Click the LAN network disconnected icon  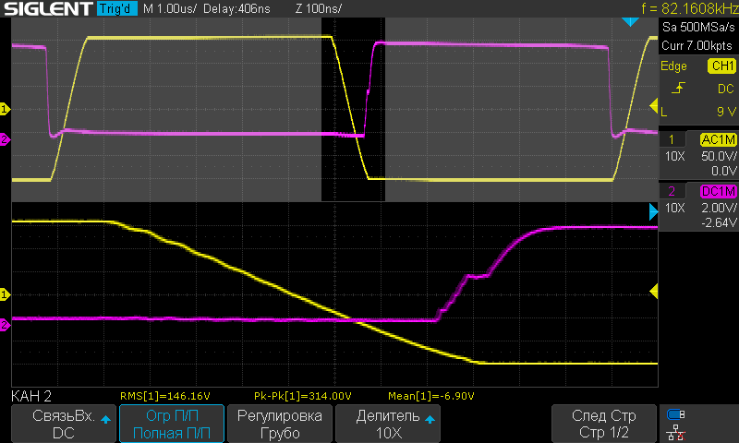click(x=676, y=433)
